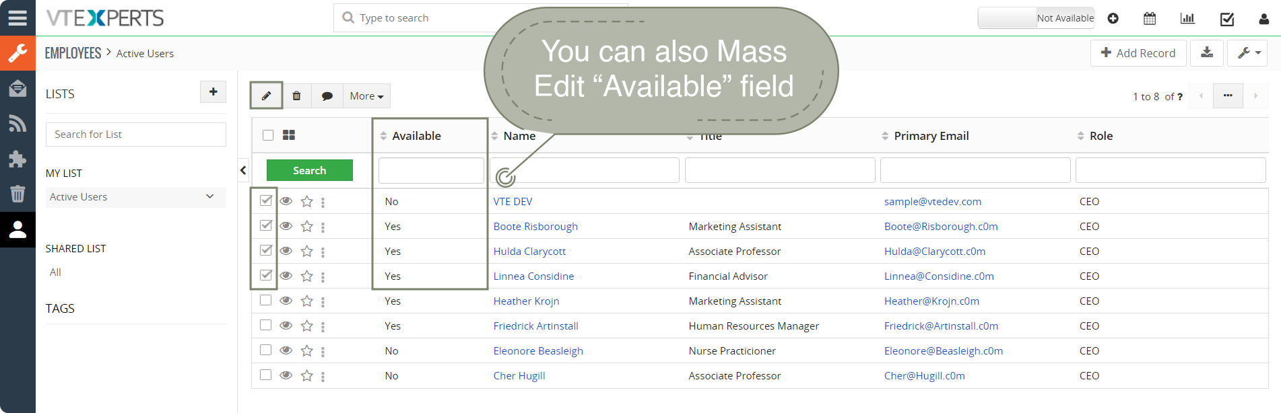Open email sample@vtedev.com
1281x413 pixels.
932,202
